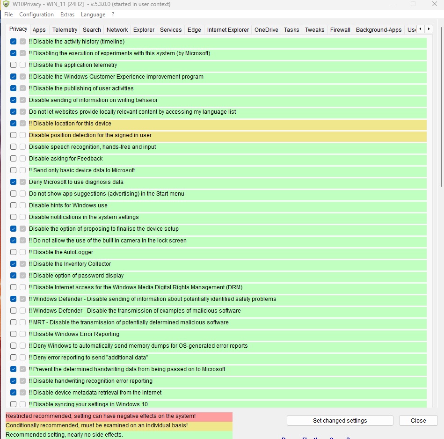This screenshot has height=439, width=444.
Task: Uncheck 'Disable option of password display'
Action: 14,276
